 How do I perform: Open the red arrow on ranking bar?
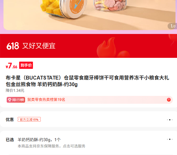coord(169,100)
